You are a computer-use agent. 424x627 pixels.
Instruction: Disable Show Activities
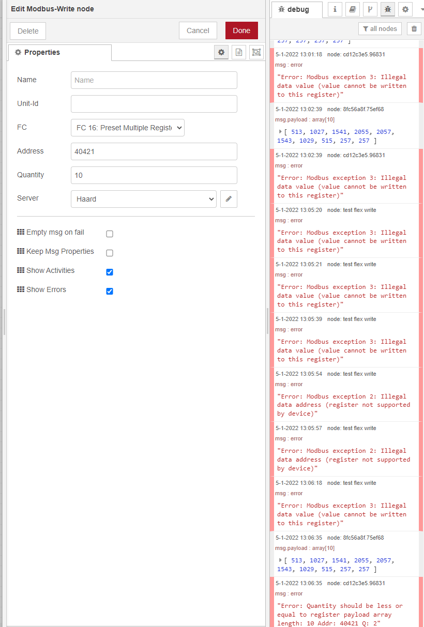pos(109,272)
